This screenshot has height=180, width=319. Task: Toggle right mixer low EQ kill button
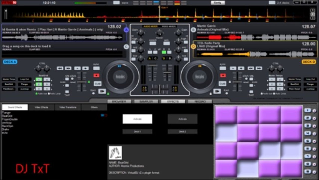coord(186,59)
